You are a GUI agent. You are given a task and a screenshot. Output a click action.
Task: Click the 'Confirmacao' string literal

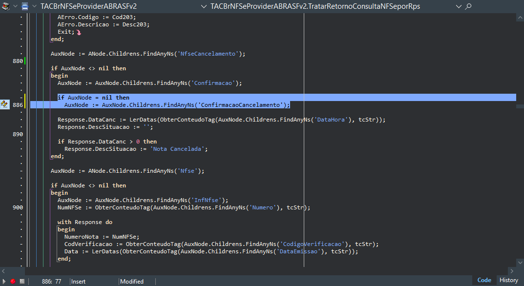click(213, 83)
